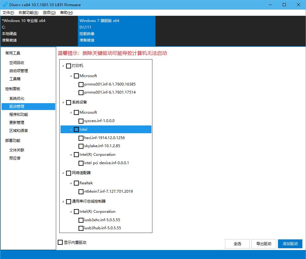The image size is (306, 259).
Task: Click the 添加驱动 button
Action: 290,244
